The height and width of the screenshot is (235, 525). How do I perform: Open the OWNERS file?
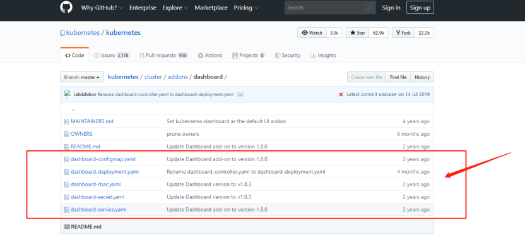pos(81,134)
